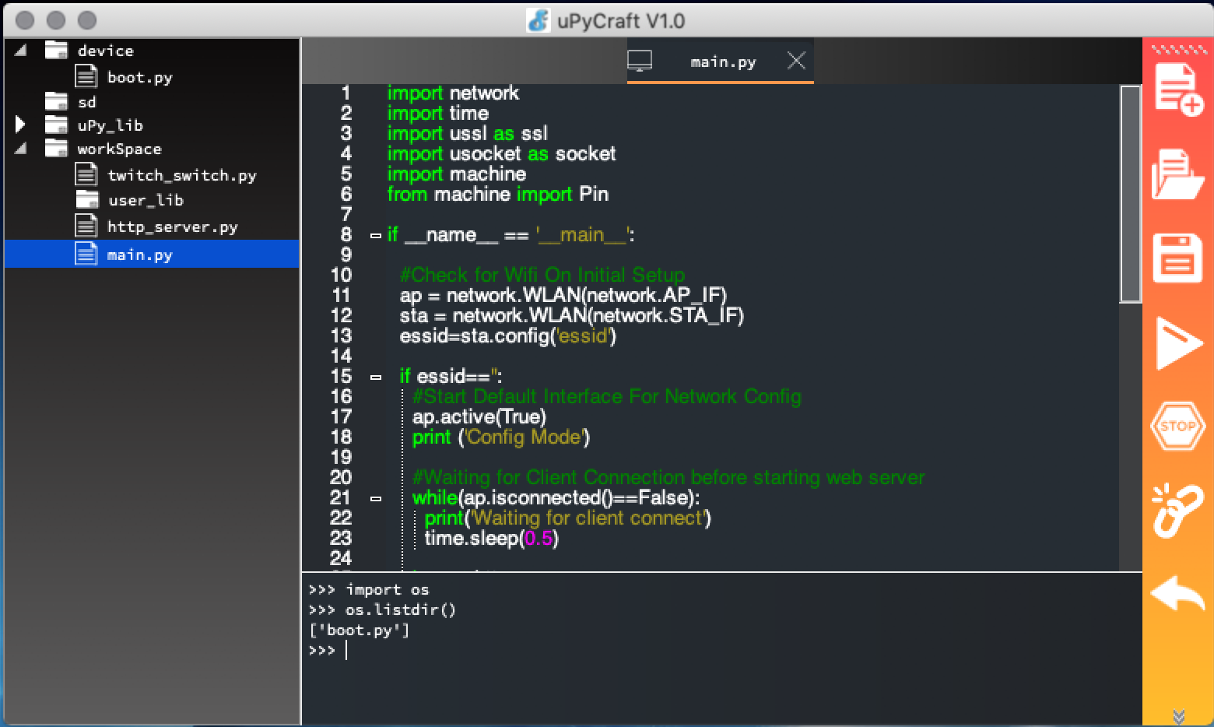The image size is (1214, 727).
Task: Click the user_lib folder icon
Action: [87, 199]
